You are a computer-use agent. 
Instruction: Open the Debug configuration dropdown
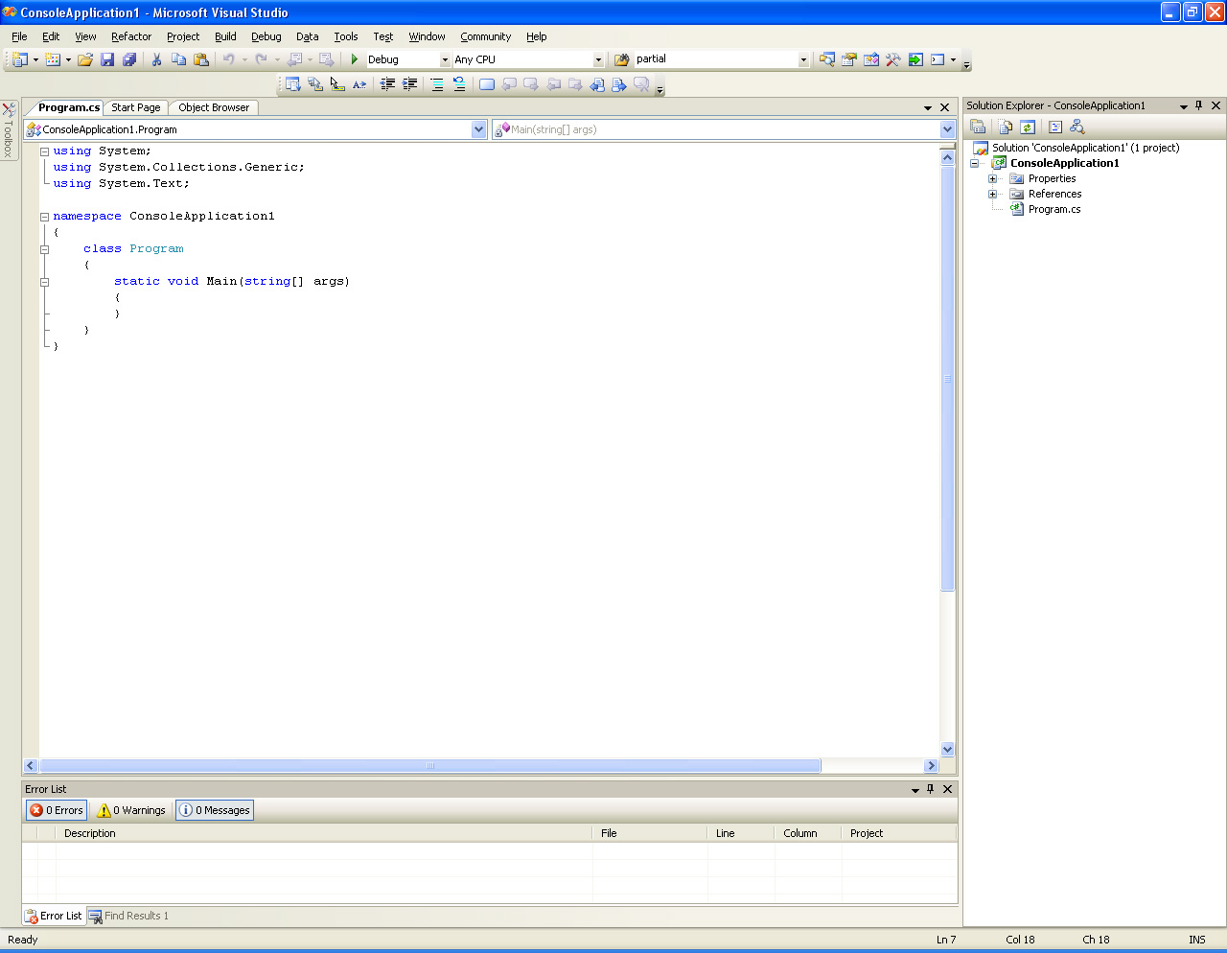(445, 59)
